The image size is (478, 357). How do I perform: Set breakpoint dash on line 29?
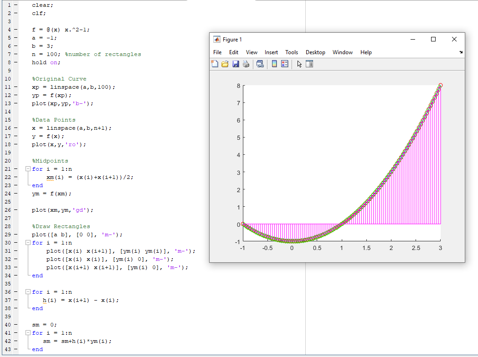point(15,235)
